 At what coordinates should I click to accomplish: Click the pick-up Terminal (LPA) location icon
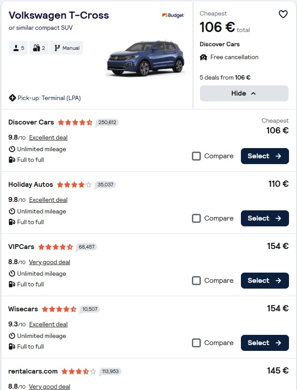pyautogui.click(x=12, y=98)
